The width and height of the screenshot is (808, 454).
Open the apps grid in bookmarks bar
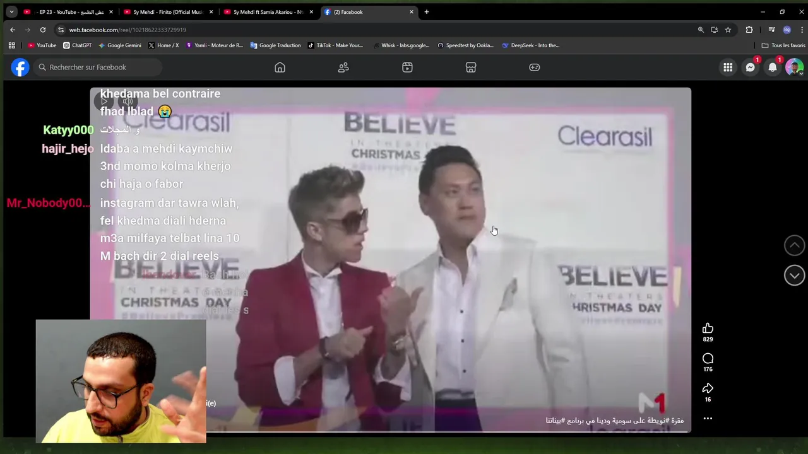coord(11,45)
